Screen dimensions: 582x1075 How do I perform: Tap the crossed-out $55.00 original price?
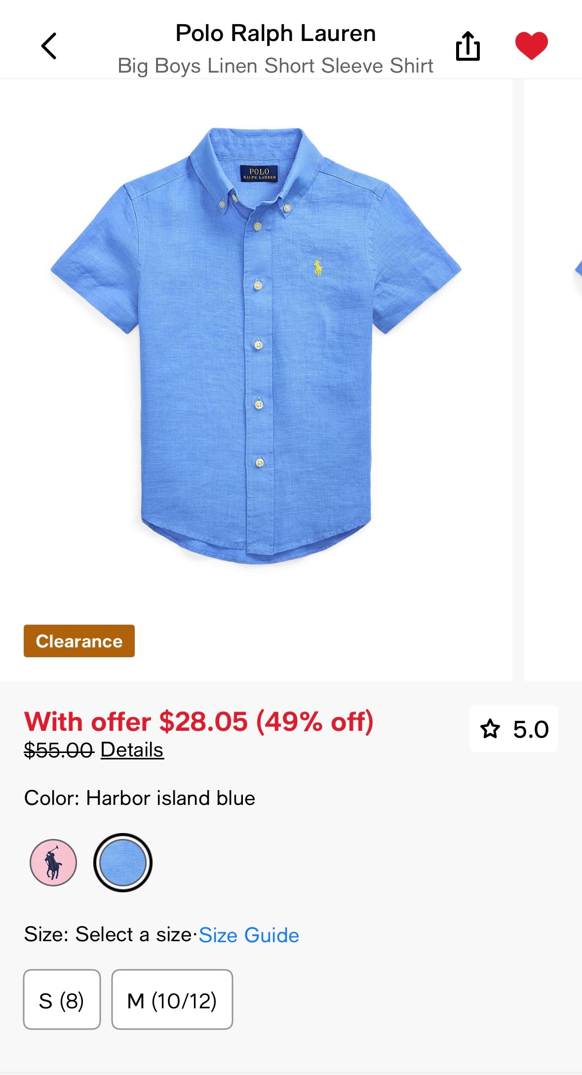click(x=59, y=750)
